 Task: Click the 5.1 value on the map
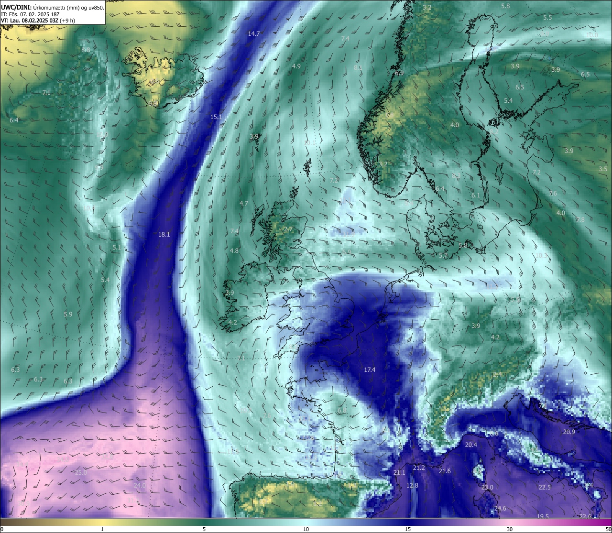[x=117, y=247]
